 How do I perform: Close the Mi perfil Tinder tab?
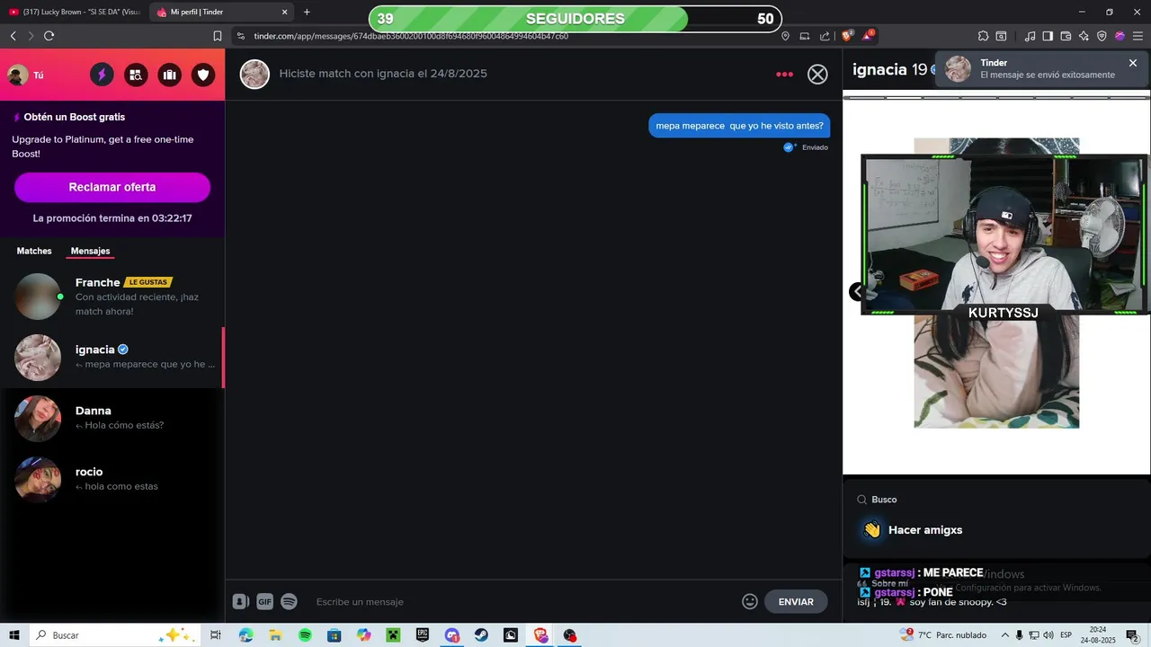285,12
